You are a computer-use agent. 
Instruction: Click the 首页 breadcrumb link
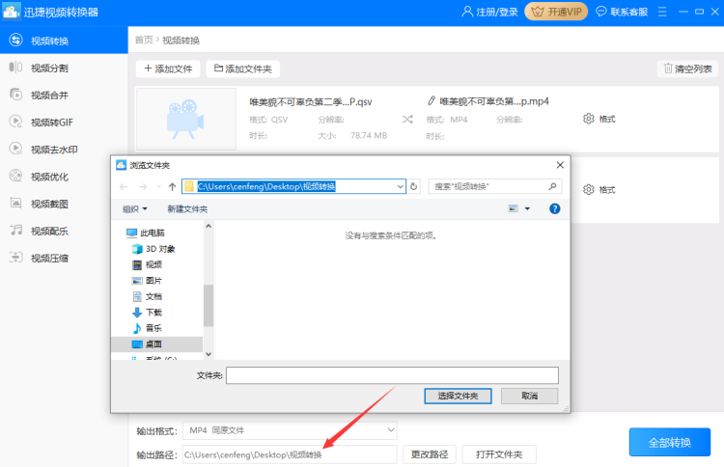(x=144, y=41)
